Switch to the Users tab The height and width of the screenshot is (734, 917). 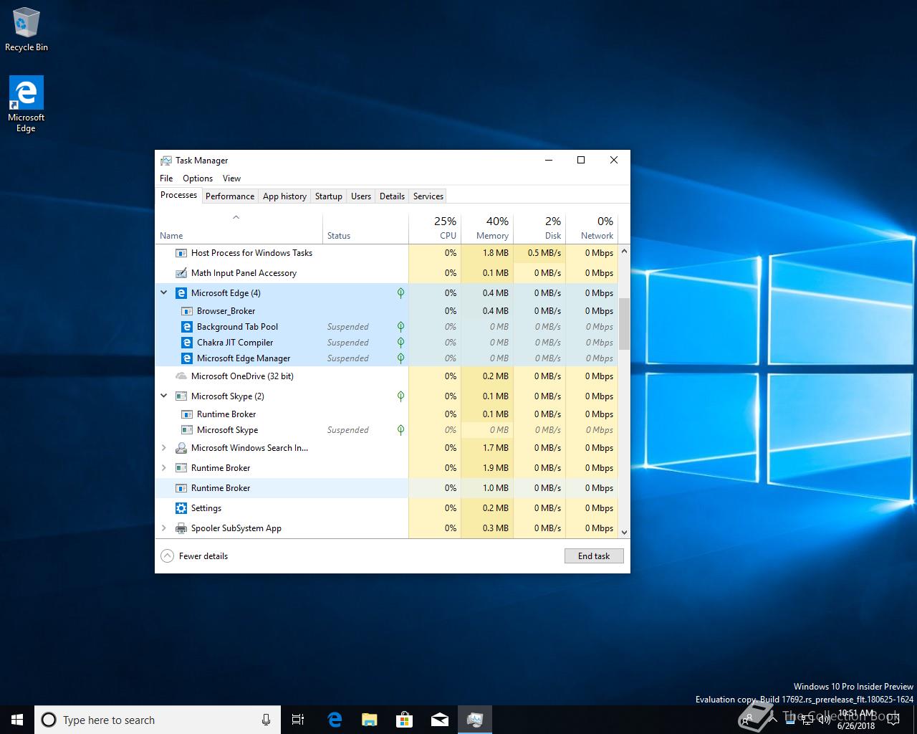click(x=361, y=196)
